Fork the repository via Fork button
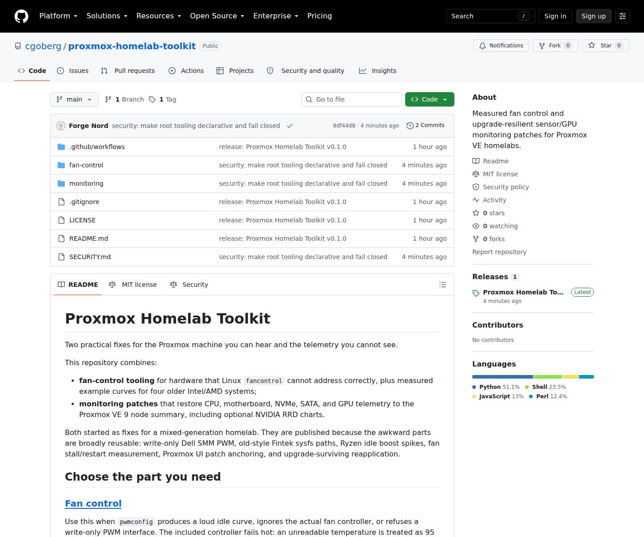 [555, 46]
